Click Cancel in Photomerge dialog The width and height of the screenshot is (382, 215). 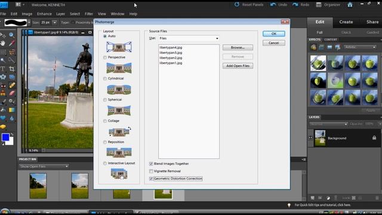tap(274, 43)
